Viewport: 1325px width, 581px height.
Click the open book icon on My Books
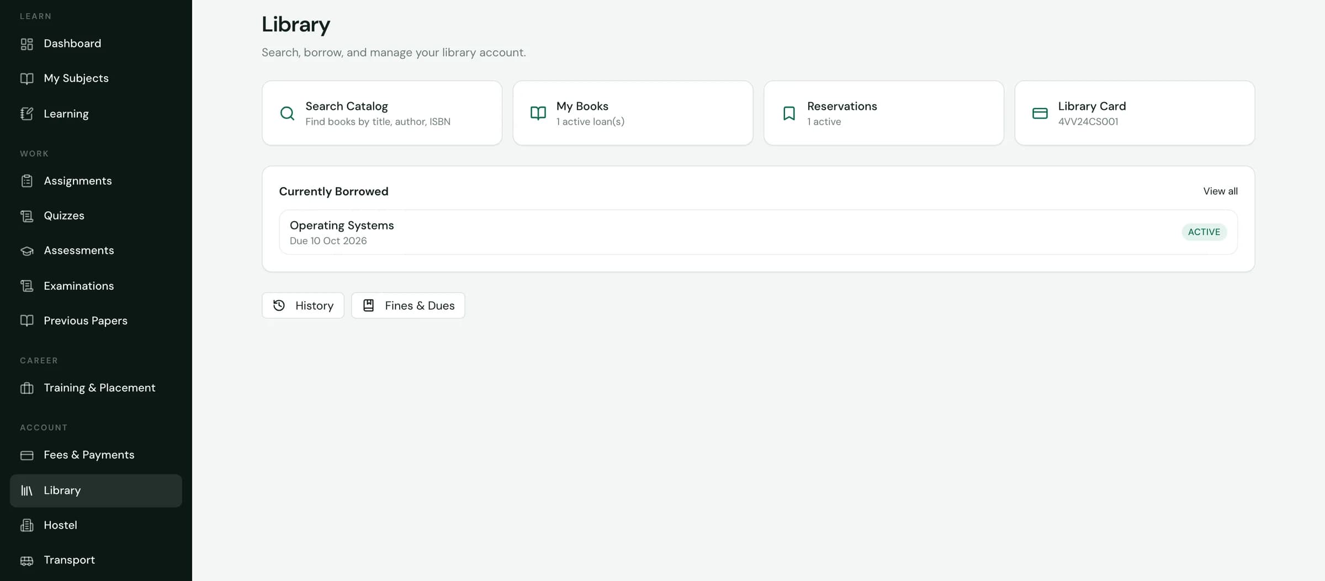pyautogui.click(x=538, y=113)
